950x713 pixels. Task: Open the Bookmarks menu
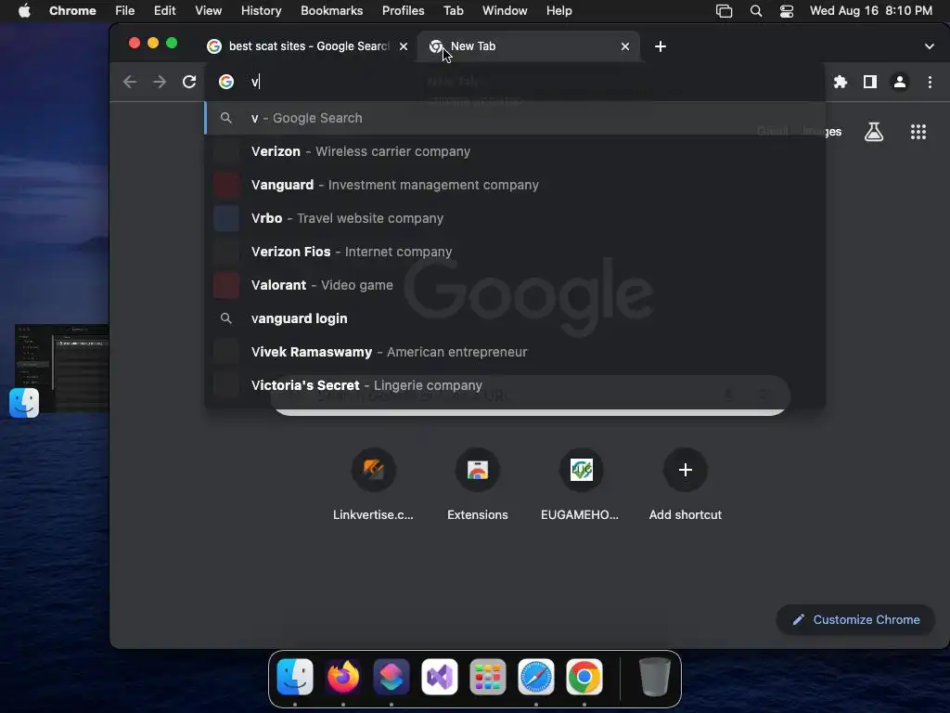coord(331,11)
